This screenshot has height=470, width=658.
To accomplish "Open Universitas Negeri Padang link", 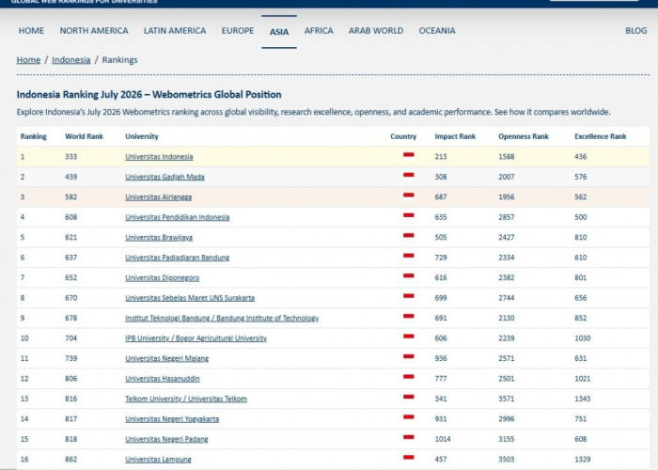I will pos(166,439).
